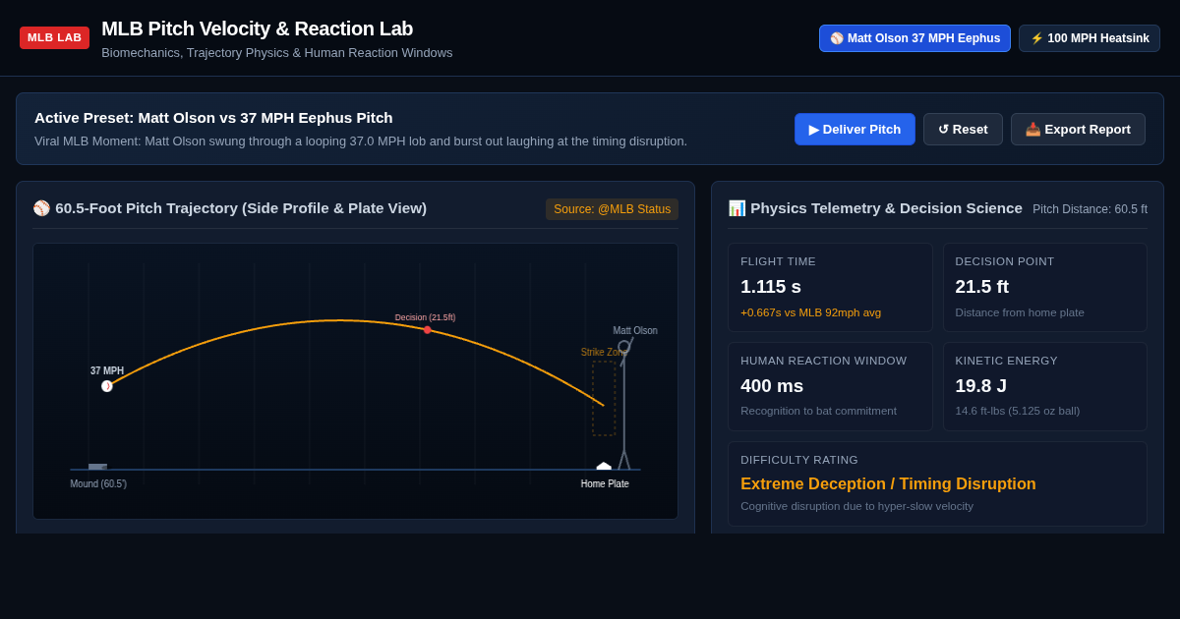
Task: Click the MLB Pitch Velocity & Reaction Lab title
Action: click(x=257, y=28)
